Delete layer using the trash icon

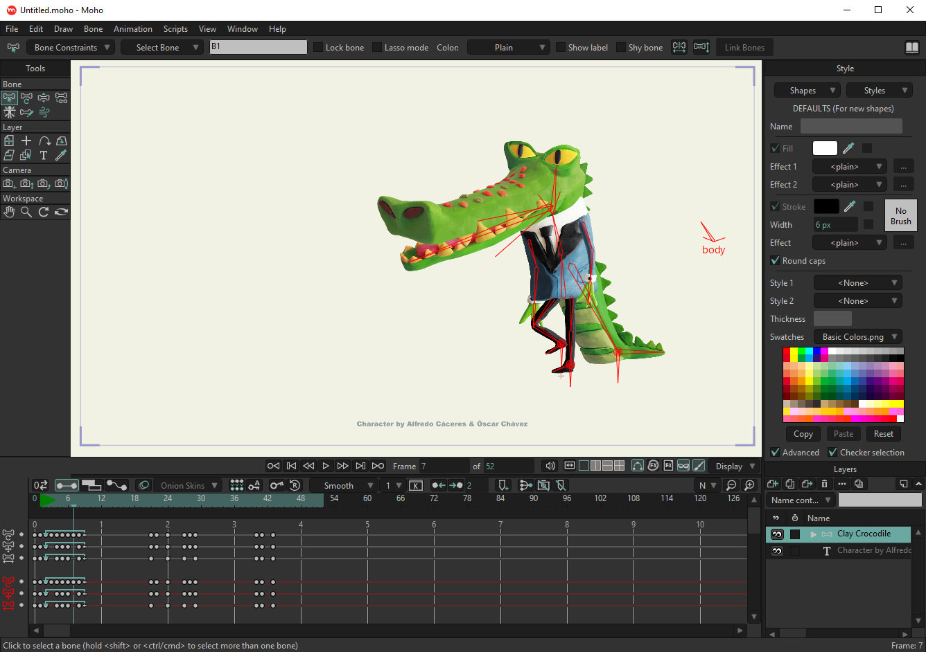(x=824, y=484)
